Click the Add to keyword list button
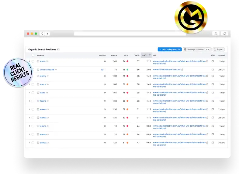 click(169, 49)
